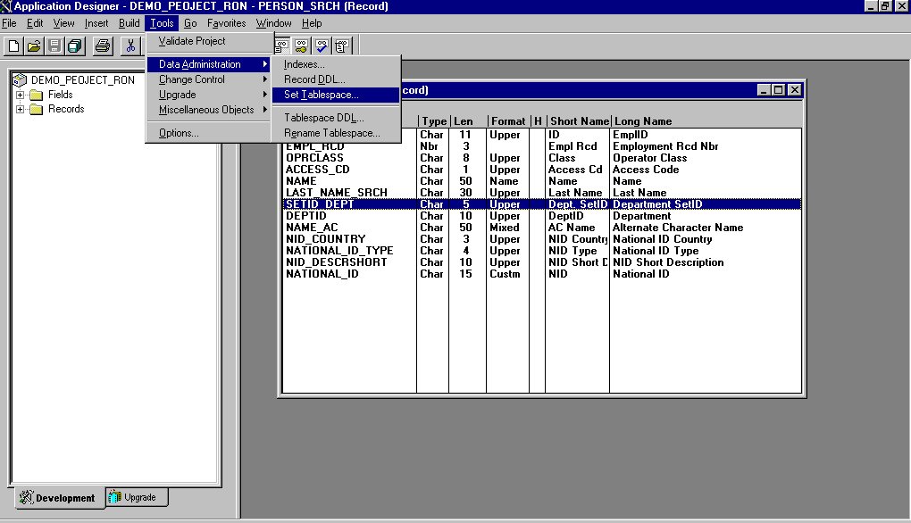911x523 pixels.
Task: Open the Favorites menu
Action: [226, 23]
